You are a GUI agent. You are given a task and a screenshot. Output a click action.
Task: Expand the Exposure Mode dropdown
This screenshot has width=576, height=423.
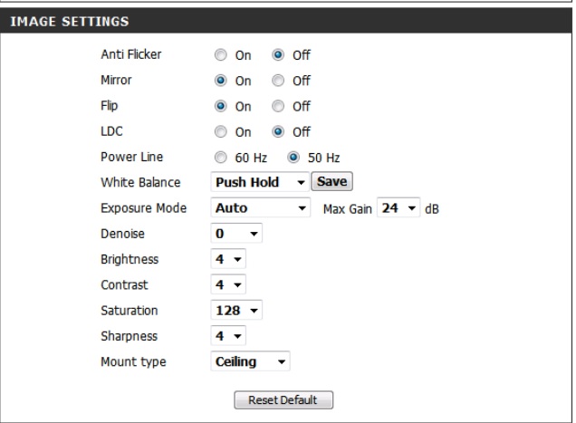261,208
